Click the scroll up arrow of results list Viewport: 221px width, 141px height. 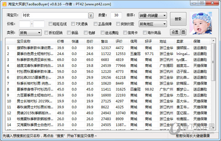click(213, 41)
